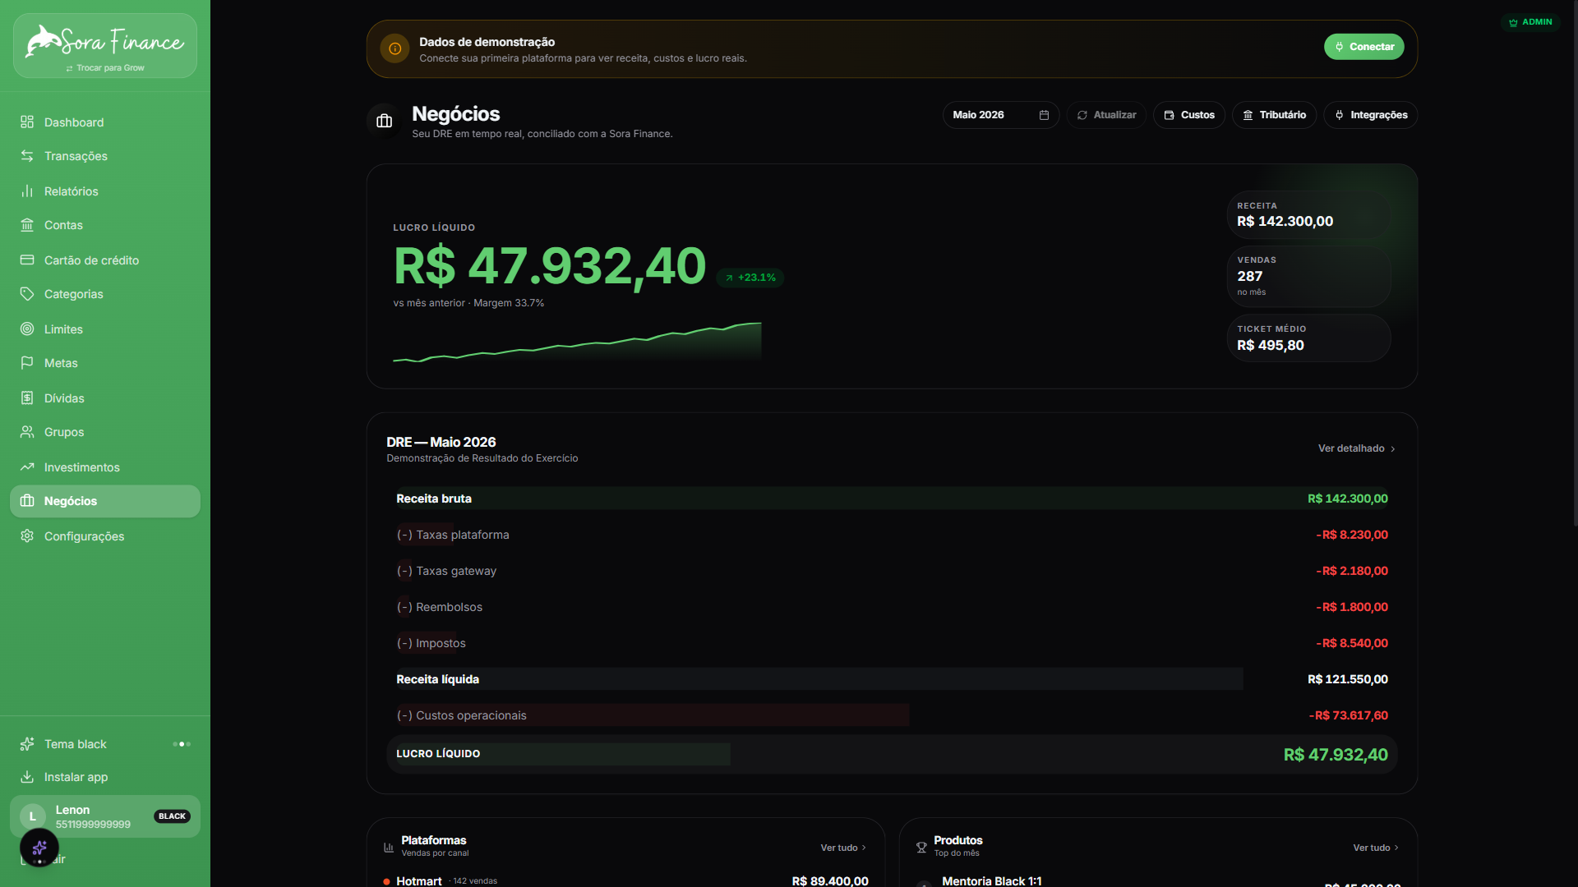This screenshot has height=887, width=1578.
Task: Click the Lenon user profile card
Action: (x=105, y=816)
